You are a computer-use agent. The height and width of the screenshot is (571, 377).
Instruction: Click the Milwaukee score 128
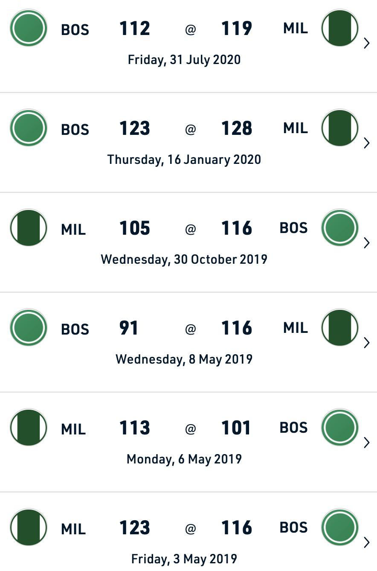coord(237,128)
